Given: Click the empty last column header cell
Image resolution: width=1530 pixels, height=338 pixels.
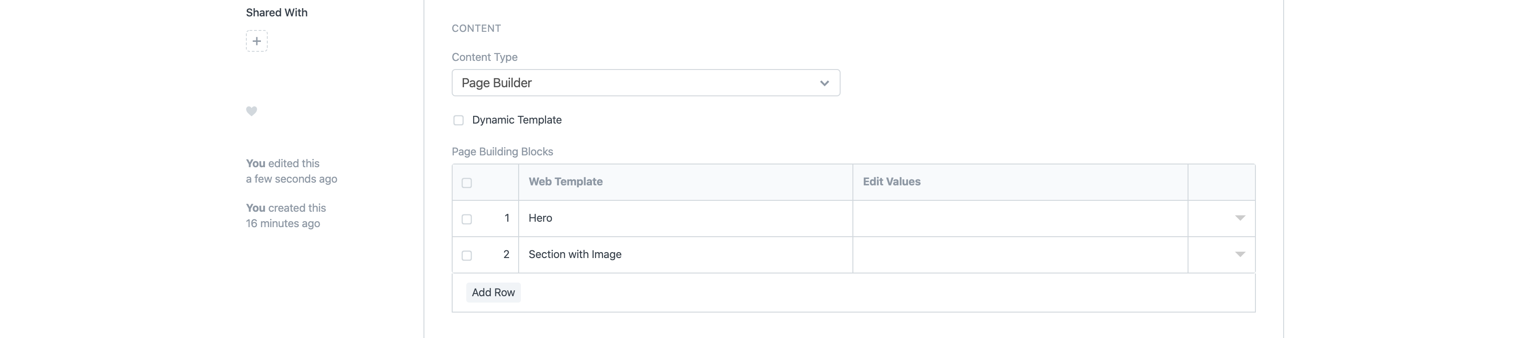Looking at the screenshot, I should [x=1221, y=182].
